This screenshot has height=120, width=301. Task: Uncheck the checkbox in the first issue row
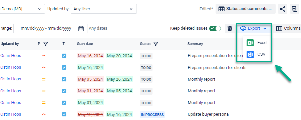[64, 56]
